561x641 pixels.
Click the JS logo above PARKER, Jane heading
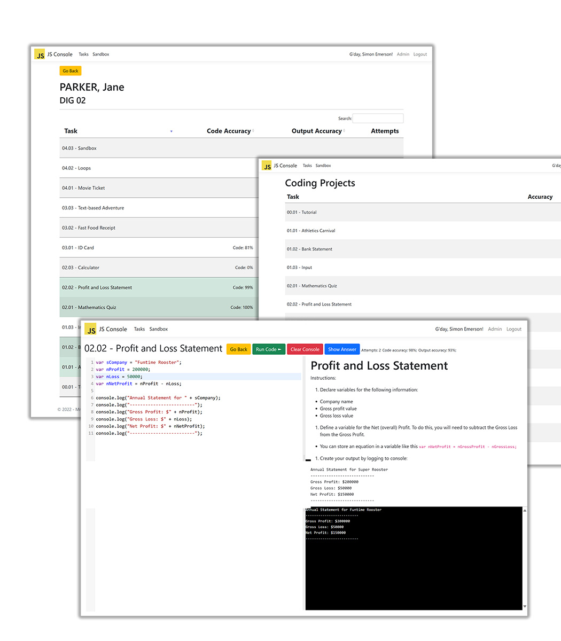[x=40, y=54]
